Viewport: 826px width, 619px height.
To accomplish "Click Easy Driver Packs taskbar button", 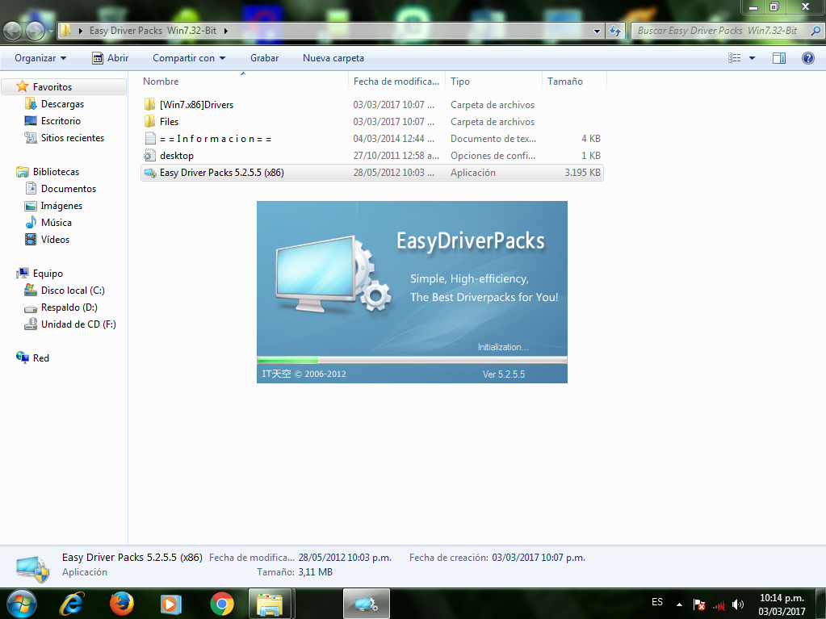I will tap(366, 604).
